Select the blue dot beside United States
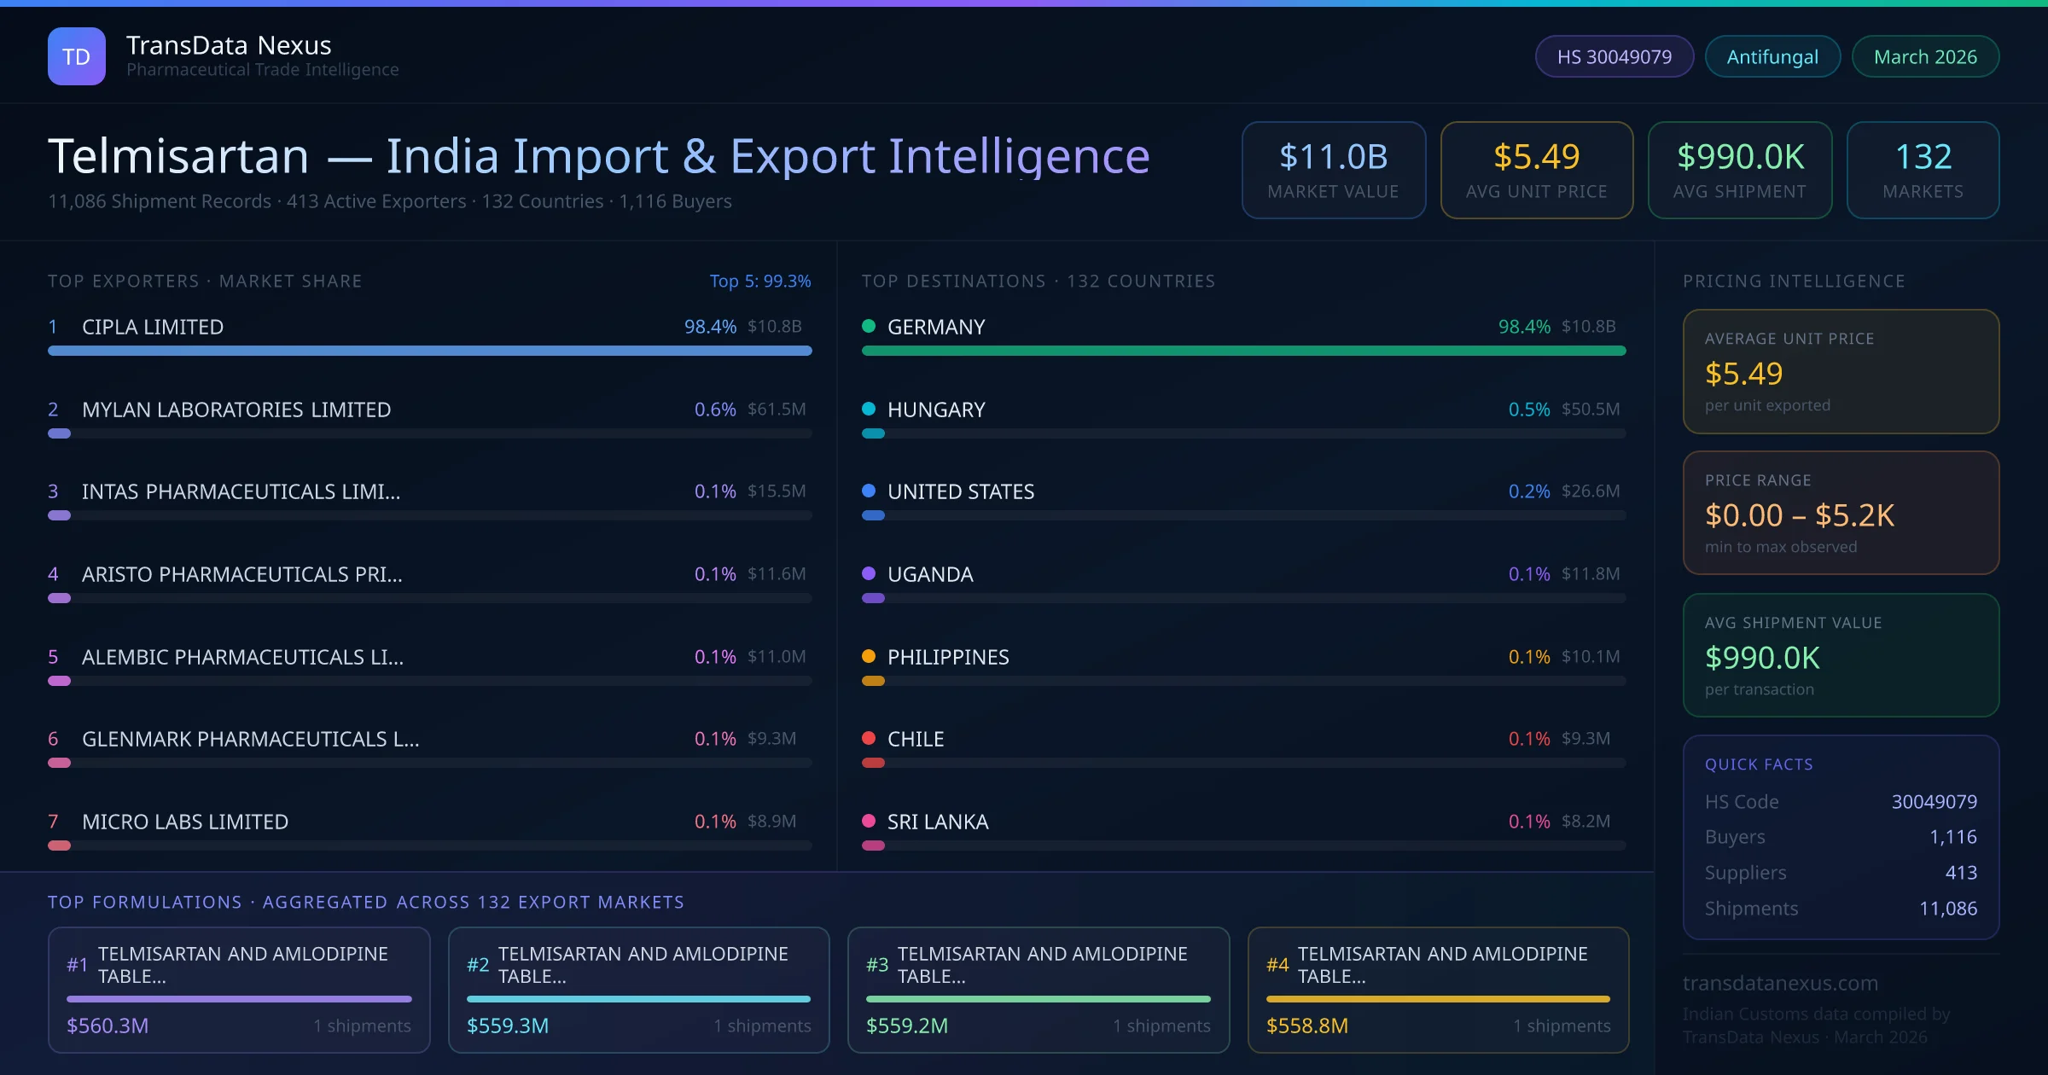This screenshot has width=2048, height=1075. (x=869, y=491)
